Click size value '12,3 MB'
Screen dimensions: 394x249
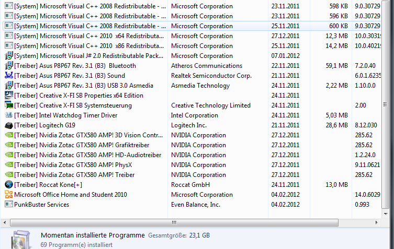[x=337, y=36]
